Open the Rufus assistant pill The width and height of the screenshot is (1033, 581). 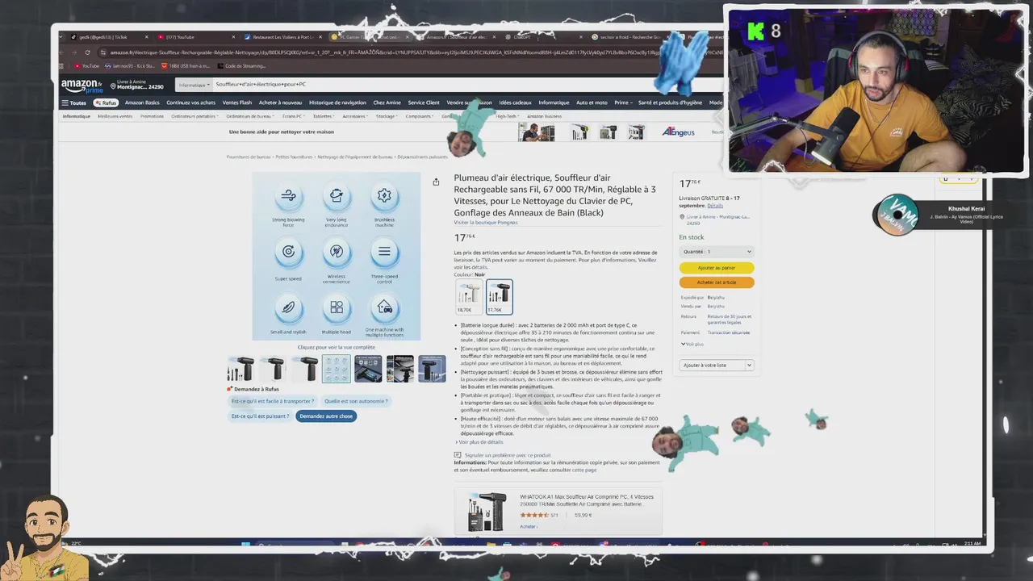pos(106,102)
